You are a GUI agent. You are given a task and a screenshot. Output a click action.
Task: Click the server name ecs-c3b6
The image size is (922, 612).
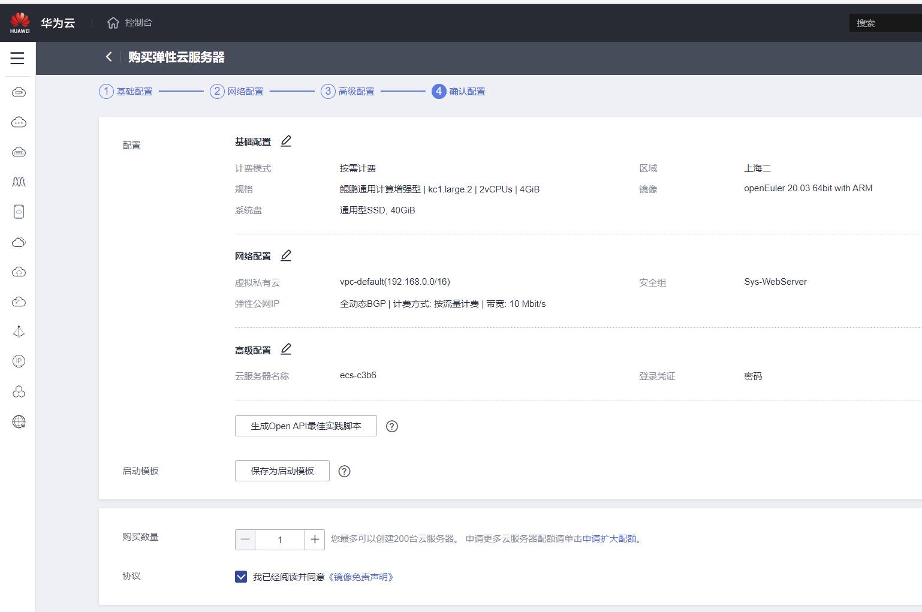pyautogui.click(x=358, y=375)
